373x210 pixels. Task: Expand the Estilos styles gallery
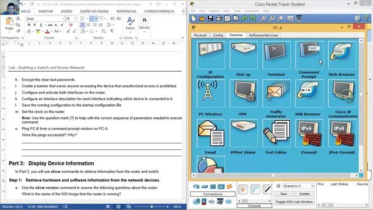click(x=130, y=24)
